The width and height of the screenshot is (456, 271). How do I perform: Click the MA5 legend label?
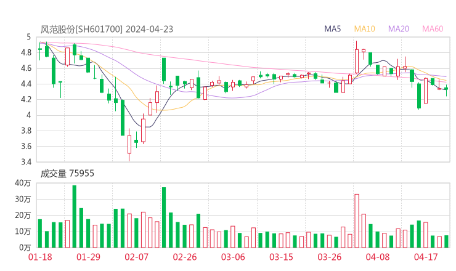coord(332,29)
